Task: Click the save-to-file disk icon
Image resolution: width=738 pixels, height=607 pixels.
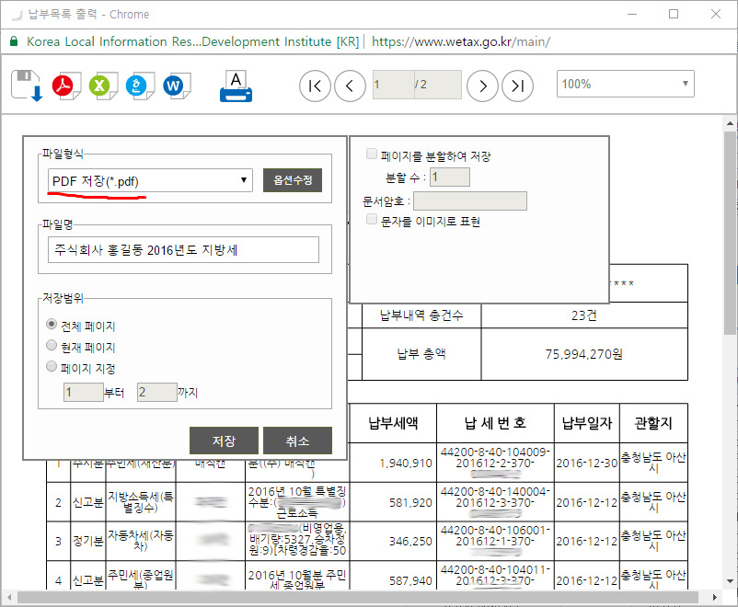Action: coord(27,86)
